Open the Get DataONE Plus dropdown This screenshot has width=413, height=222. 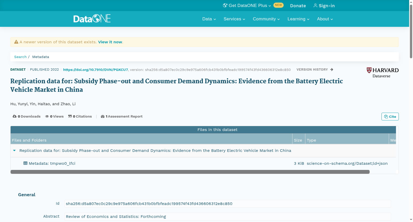pos(247,6)
